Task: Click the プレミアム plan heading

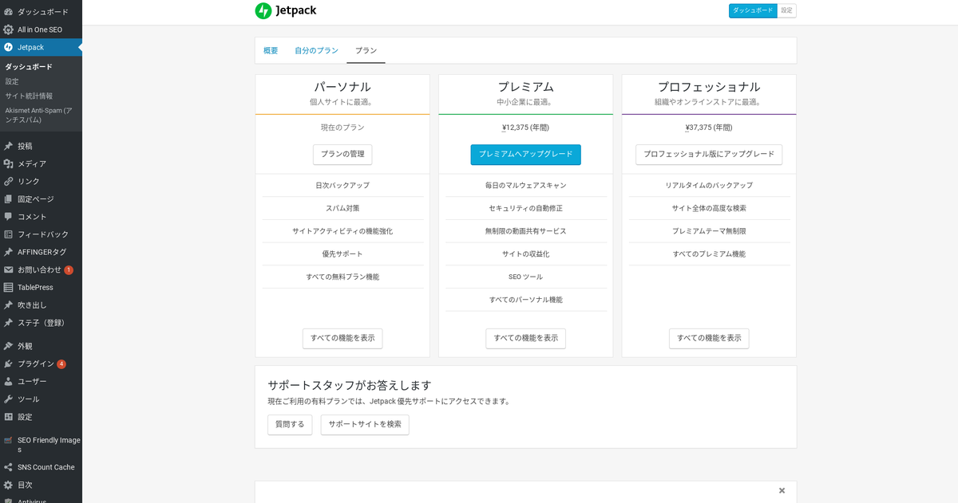Action: click(x=525, y=87)
